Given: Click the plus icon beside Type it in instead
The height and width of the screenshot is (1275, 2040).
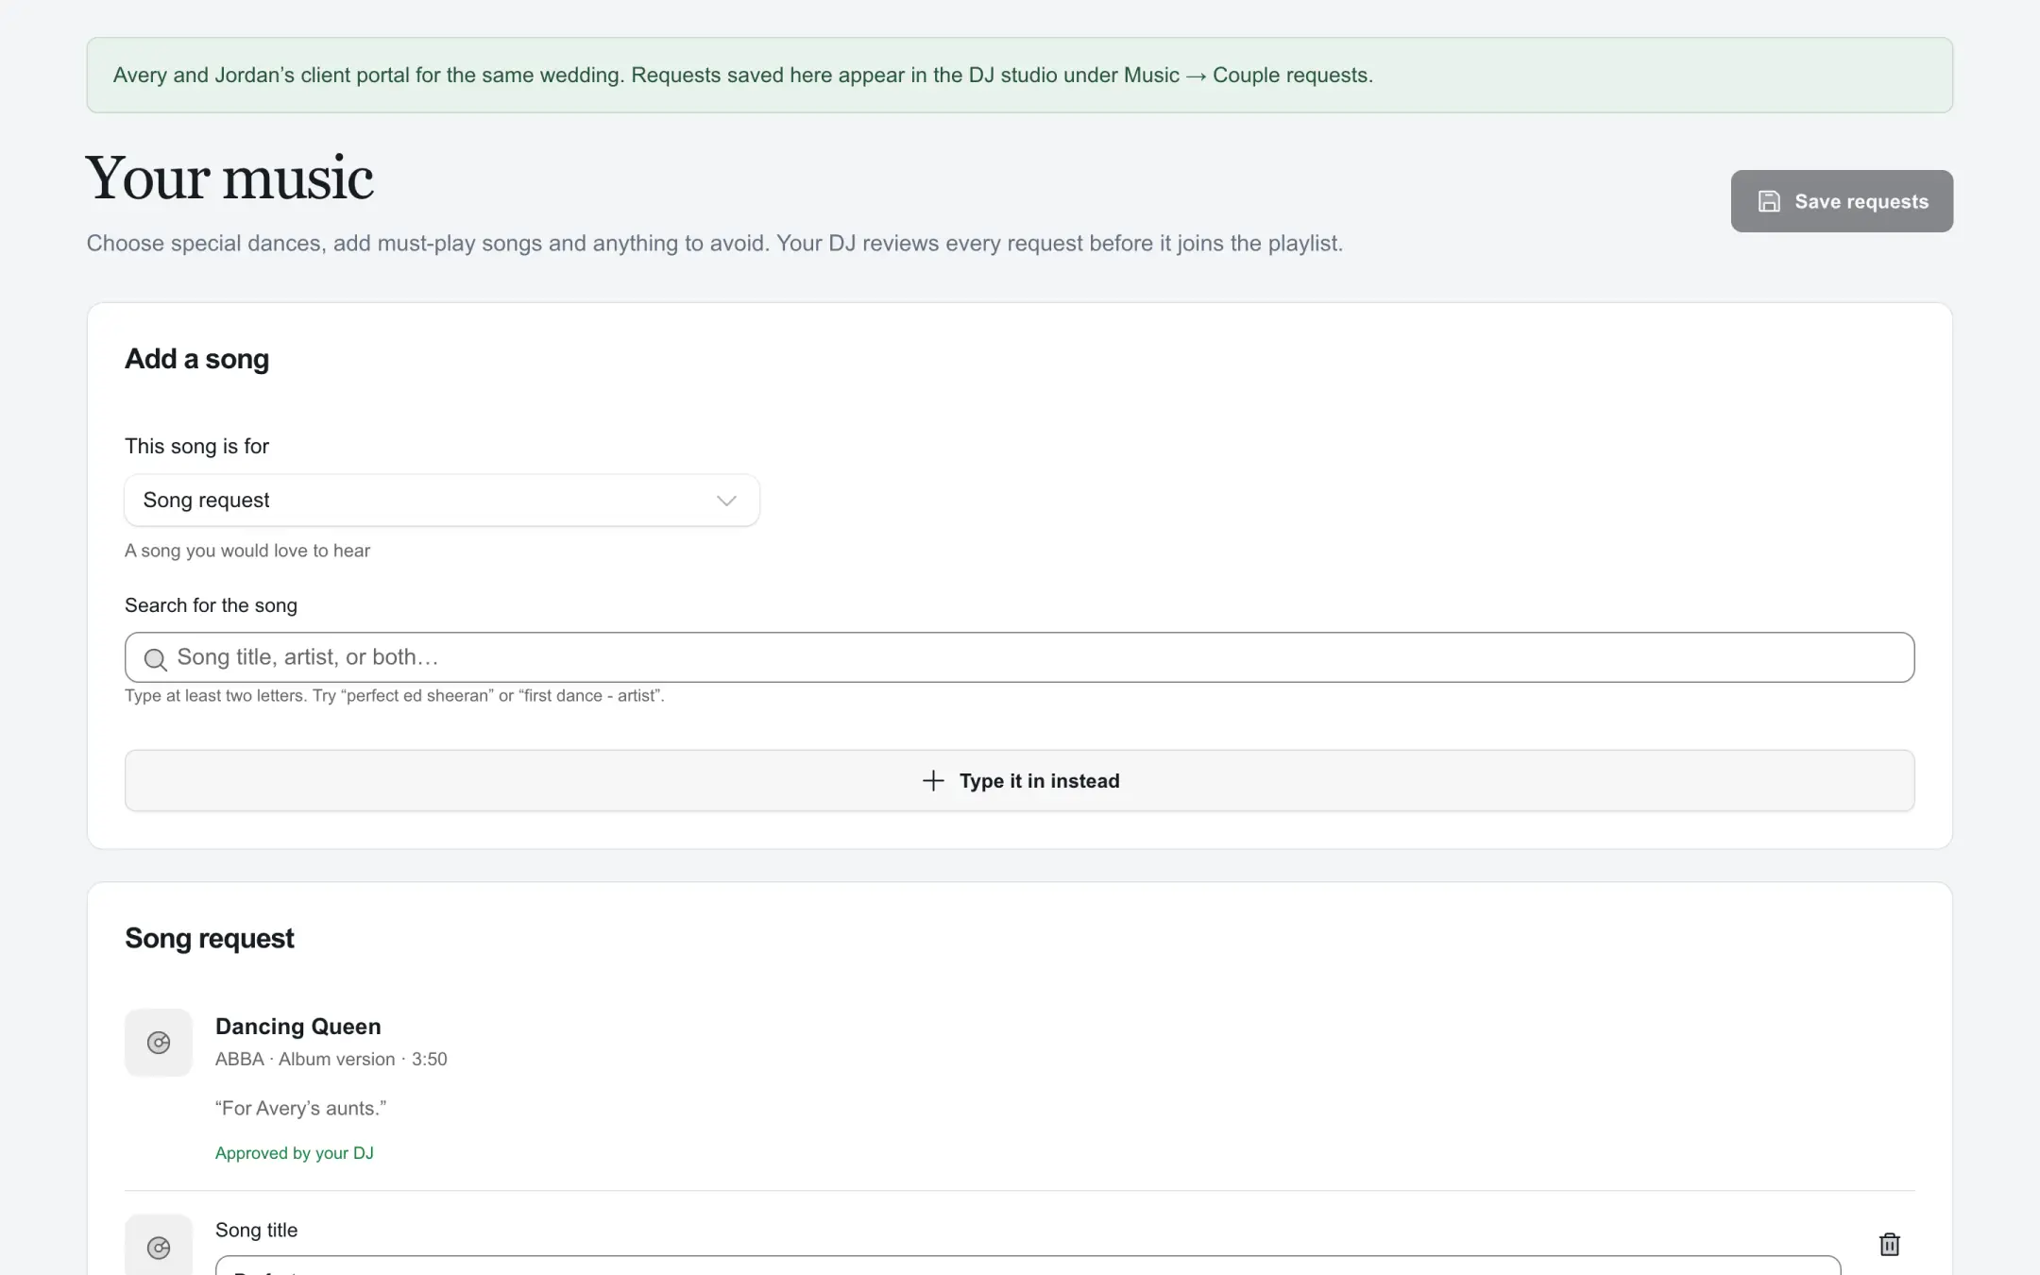Looking at the screenshot, I should click(x=933, y=781).
